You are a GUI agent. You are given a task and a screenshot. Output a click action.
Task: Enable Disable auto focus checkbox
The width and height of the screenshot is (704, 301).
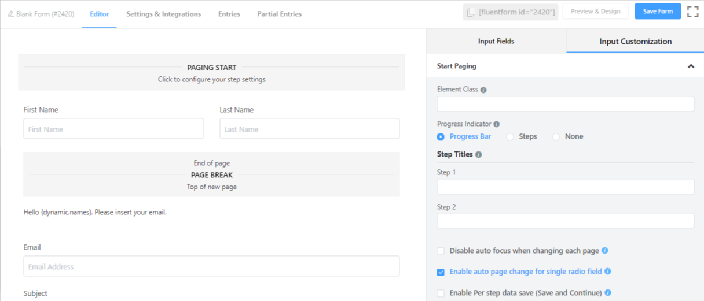441,251
